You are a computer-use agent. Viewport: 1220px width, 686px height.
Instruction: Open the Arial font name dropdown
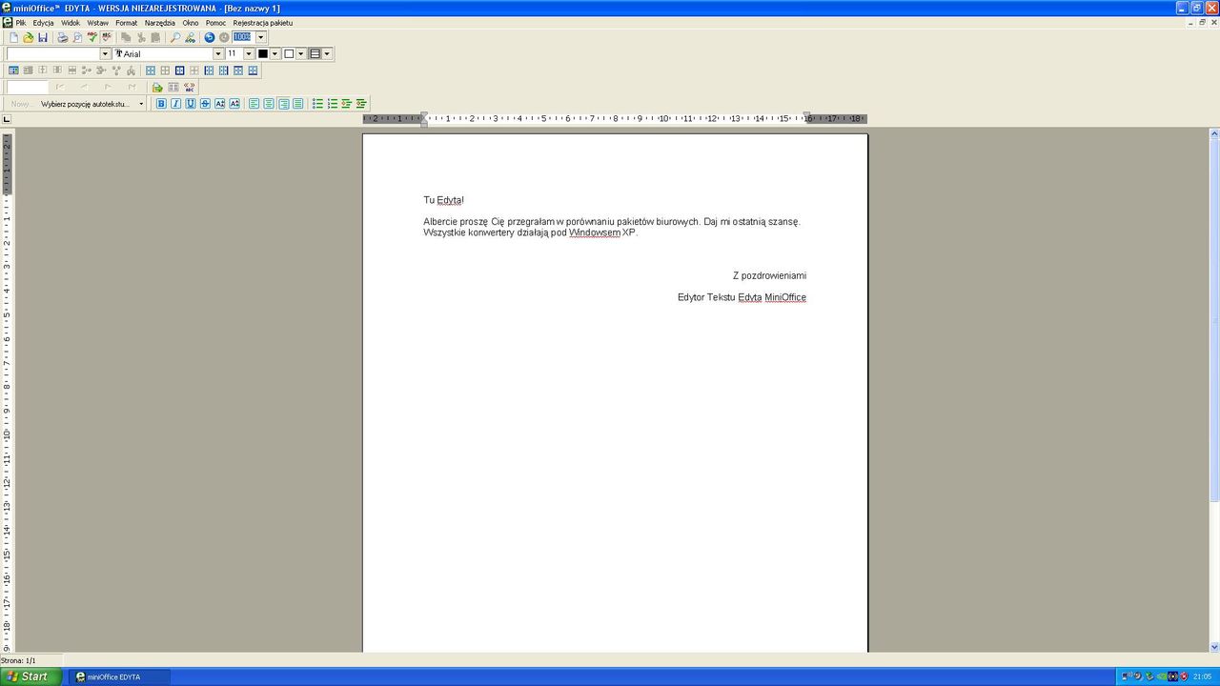pos(218,54)
